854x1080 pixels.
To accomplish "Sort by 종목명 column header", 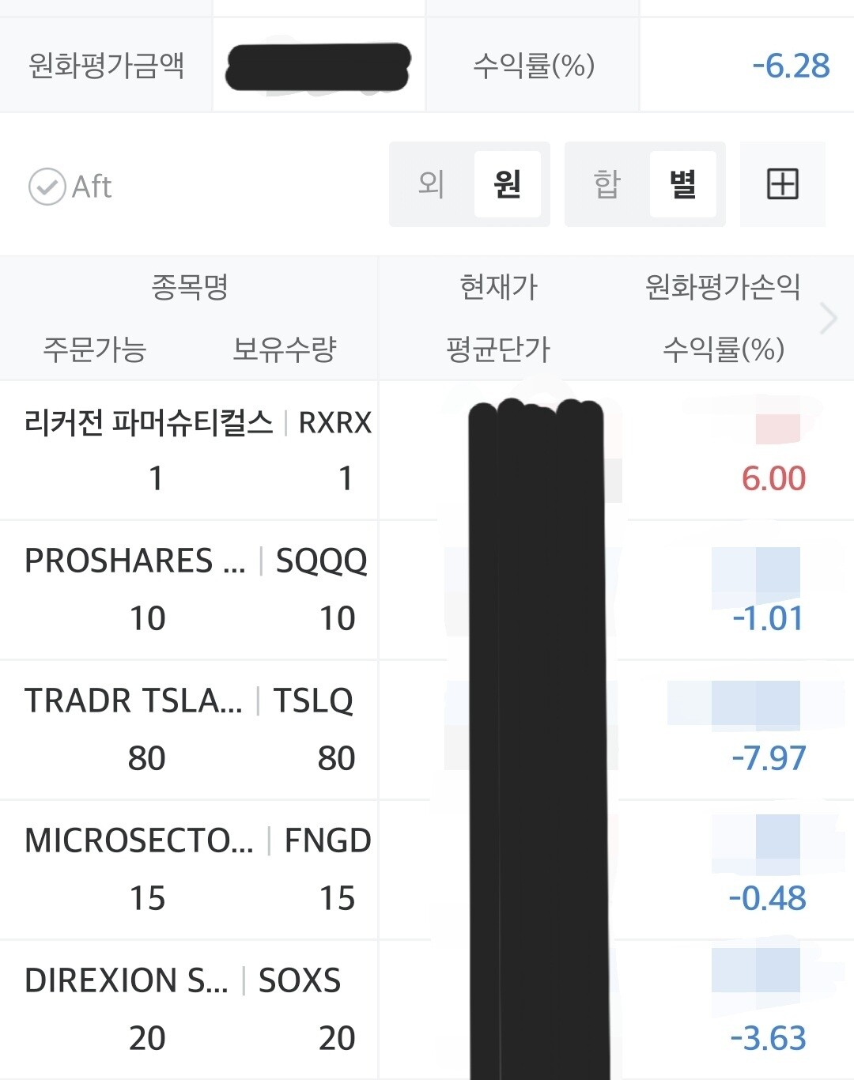I will 190,286.
